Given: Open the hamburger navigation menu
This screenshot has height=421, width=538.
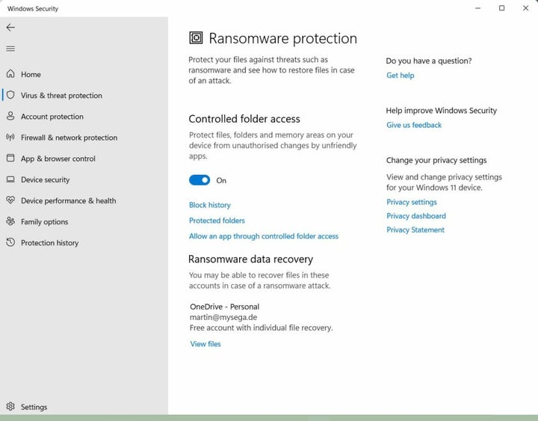Looking at the screenshot, I should click(x=10, y=49).
